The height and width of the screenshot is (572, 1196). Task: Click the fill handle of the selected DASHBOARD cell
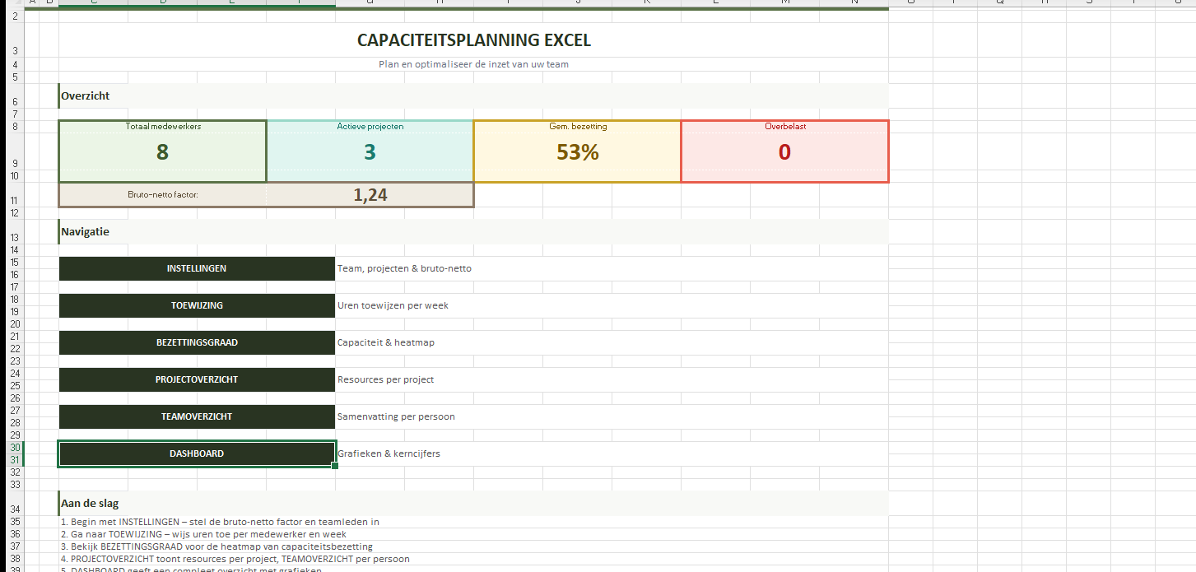coord(335,466)
